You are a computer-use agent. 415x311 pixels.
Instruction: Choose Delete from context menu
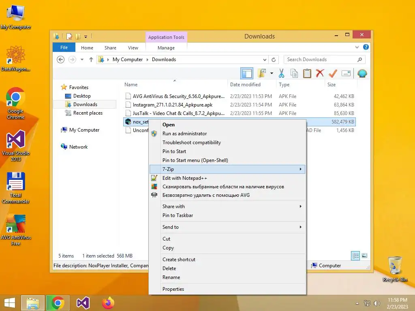coord(227,268)
